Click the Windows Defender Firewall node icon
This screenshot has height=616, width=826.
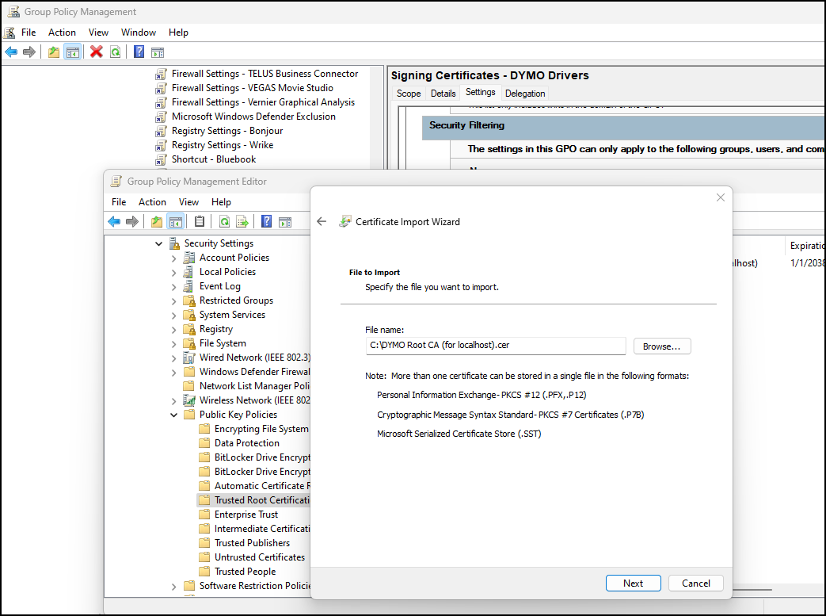pyautogui.click(x=189, y=372)
